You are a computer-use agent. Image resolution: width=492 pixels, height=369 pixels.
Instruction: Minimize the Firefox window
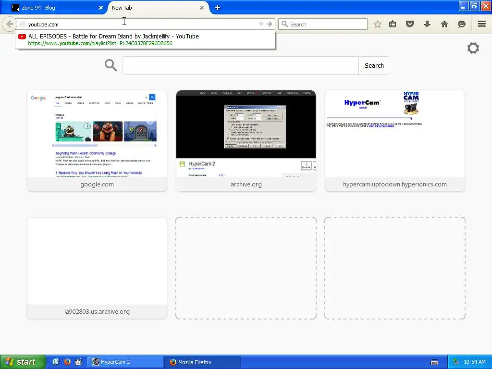(x=464, y=6)
